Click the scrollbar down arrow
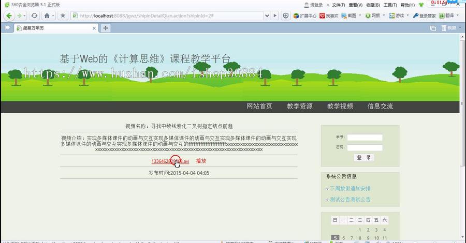Screen dimensions: 466x243 [462, 237]
